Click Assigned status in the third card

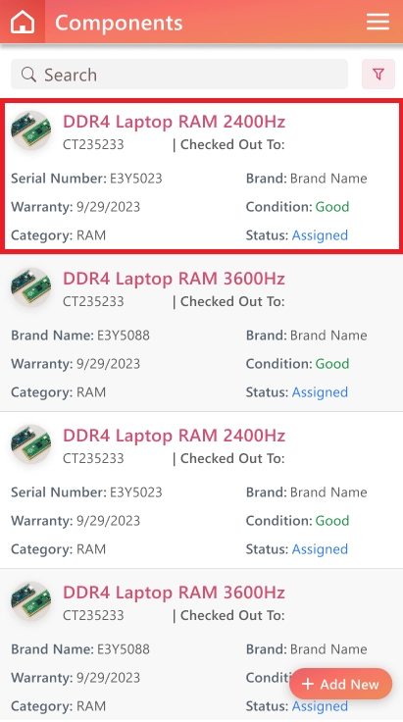[320, 549]
